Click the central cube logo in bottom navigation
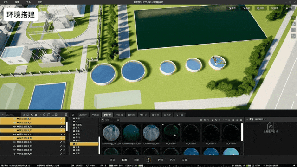The width and height of the screenshot is (297, 167). pyautogui.click(x=148, y=160)
